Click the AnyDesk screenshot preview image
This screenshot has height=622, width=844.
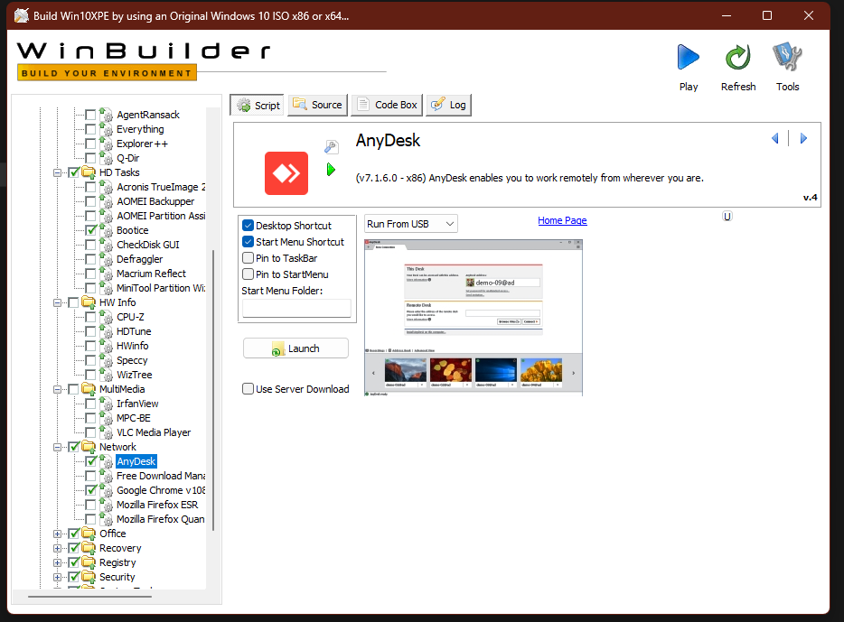474,318
